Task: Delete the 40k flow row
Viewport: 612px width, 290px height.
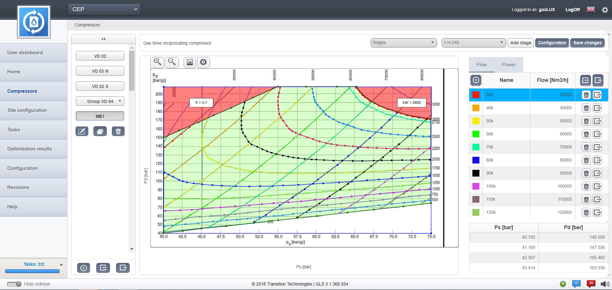Action: click(586, 108)
